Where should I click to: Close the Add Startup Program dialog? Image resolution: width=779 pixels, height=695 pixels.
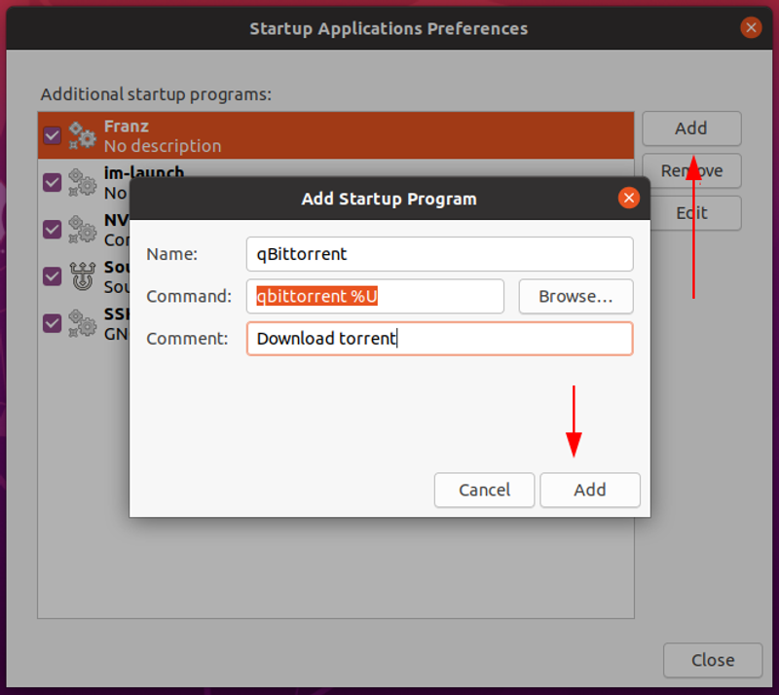point(629,199)
